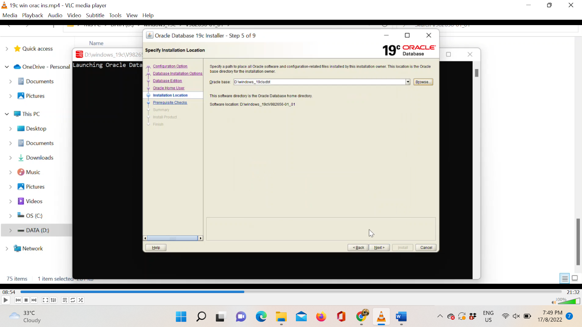The height and width of the screenshot is (327, 582).
Task: Expand the Desktop folder node
Action: 10,129
